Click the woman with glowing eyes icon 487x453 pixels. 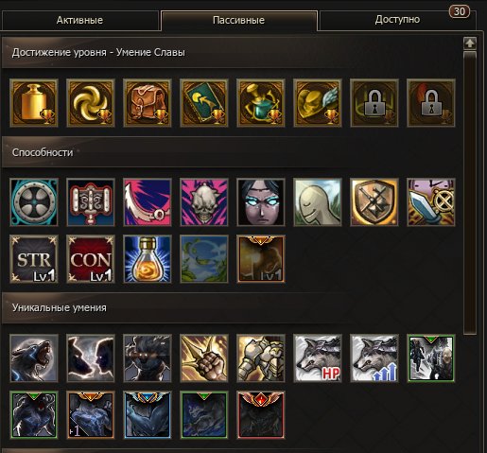[261, 202]
